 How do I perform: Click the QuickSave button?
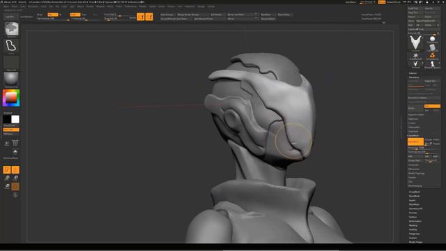coord(351,2)
